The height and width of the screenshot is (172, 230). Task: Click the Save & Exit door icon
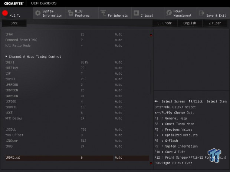pyautogui.click(x=201, y=13)
